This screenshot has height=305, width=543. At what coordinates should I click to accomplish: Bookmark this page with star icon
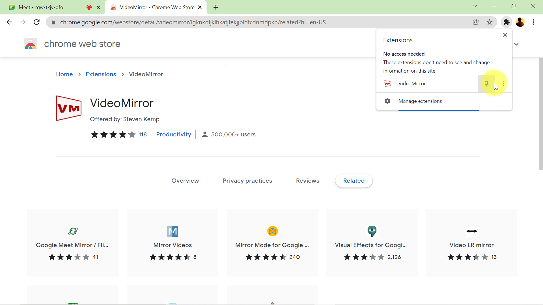pyautogui.click(x=490, y=22)
